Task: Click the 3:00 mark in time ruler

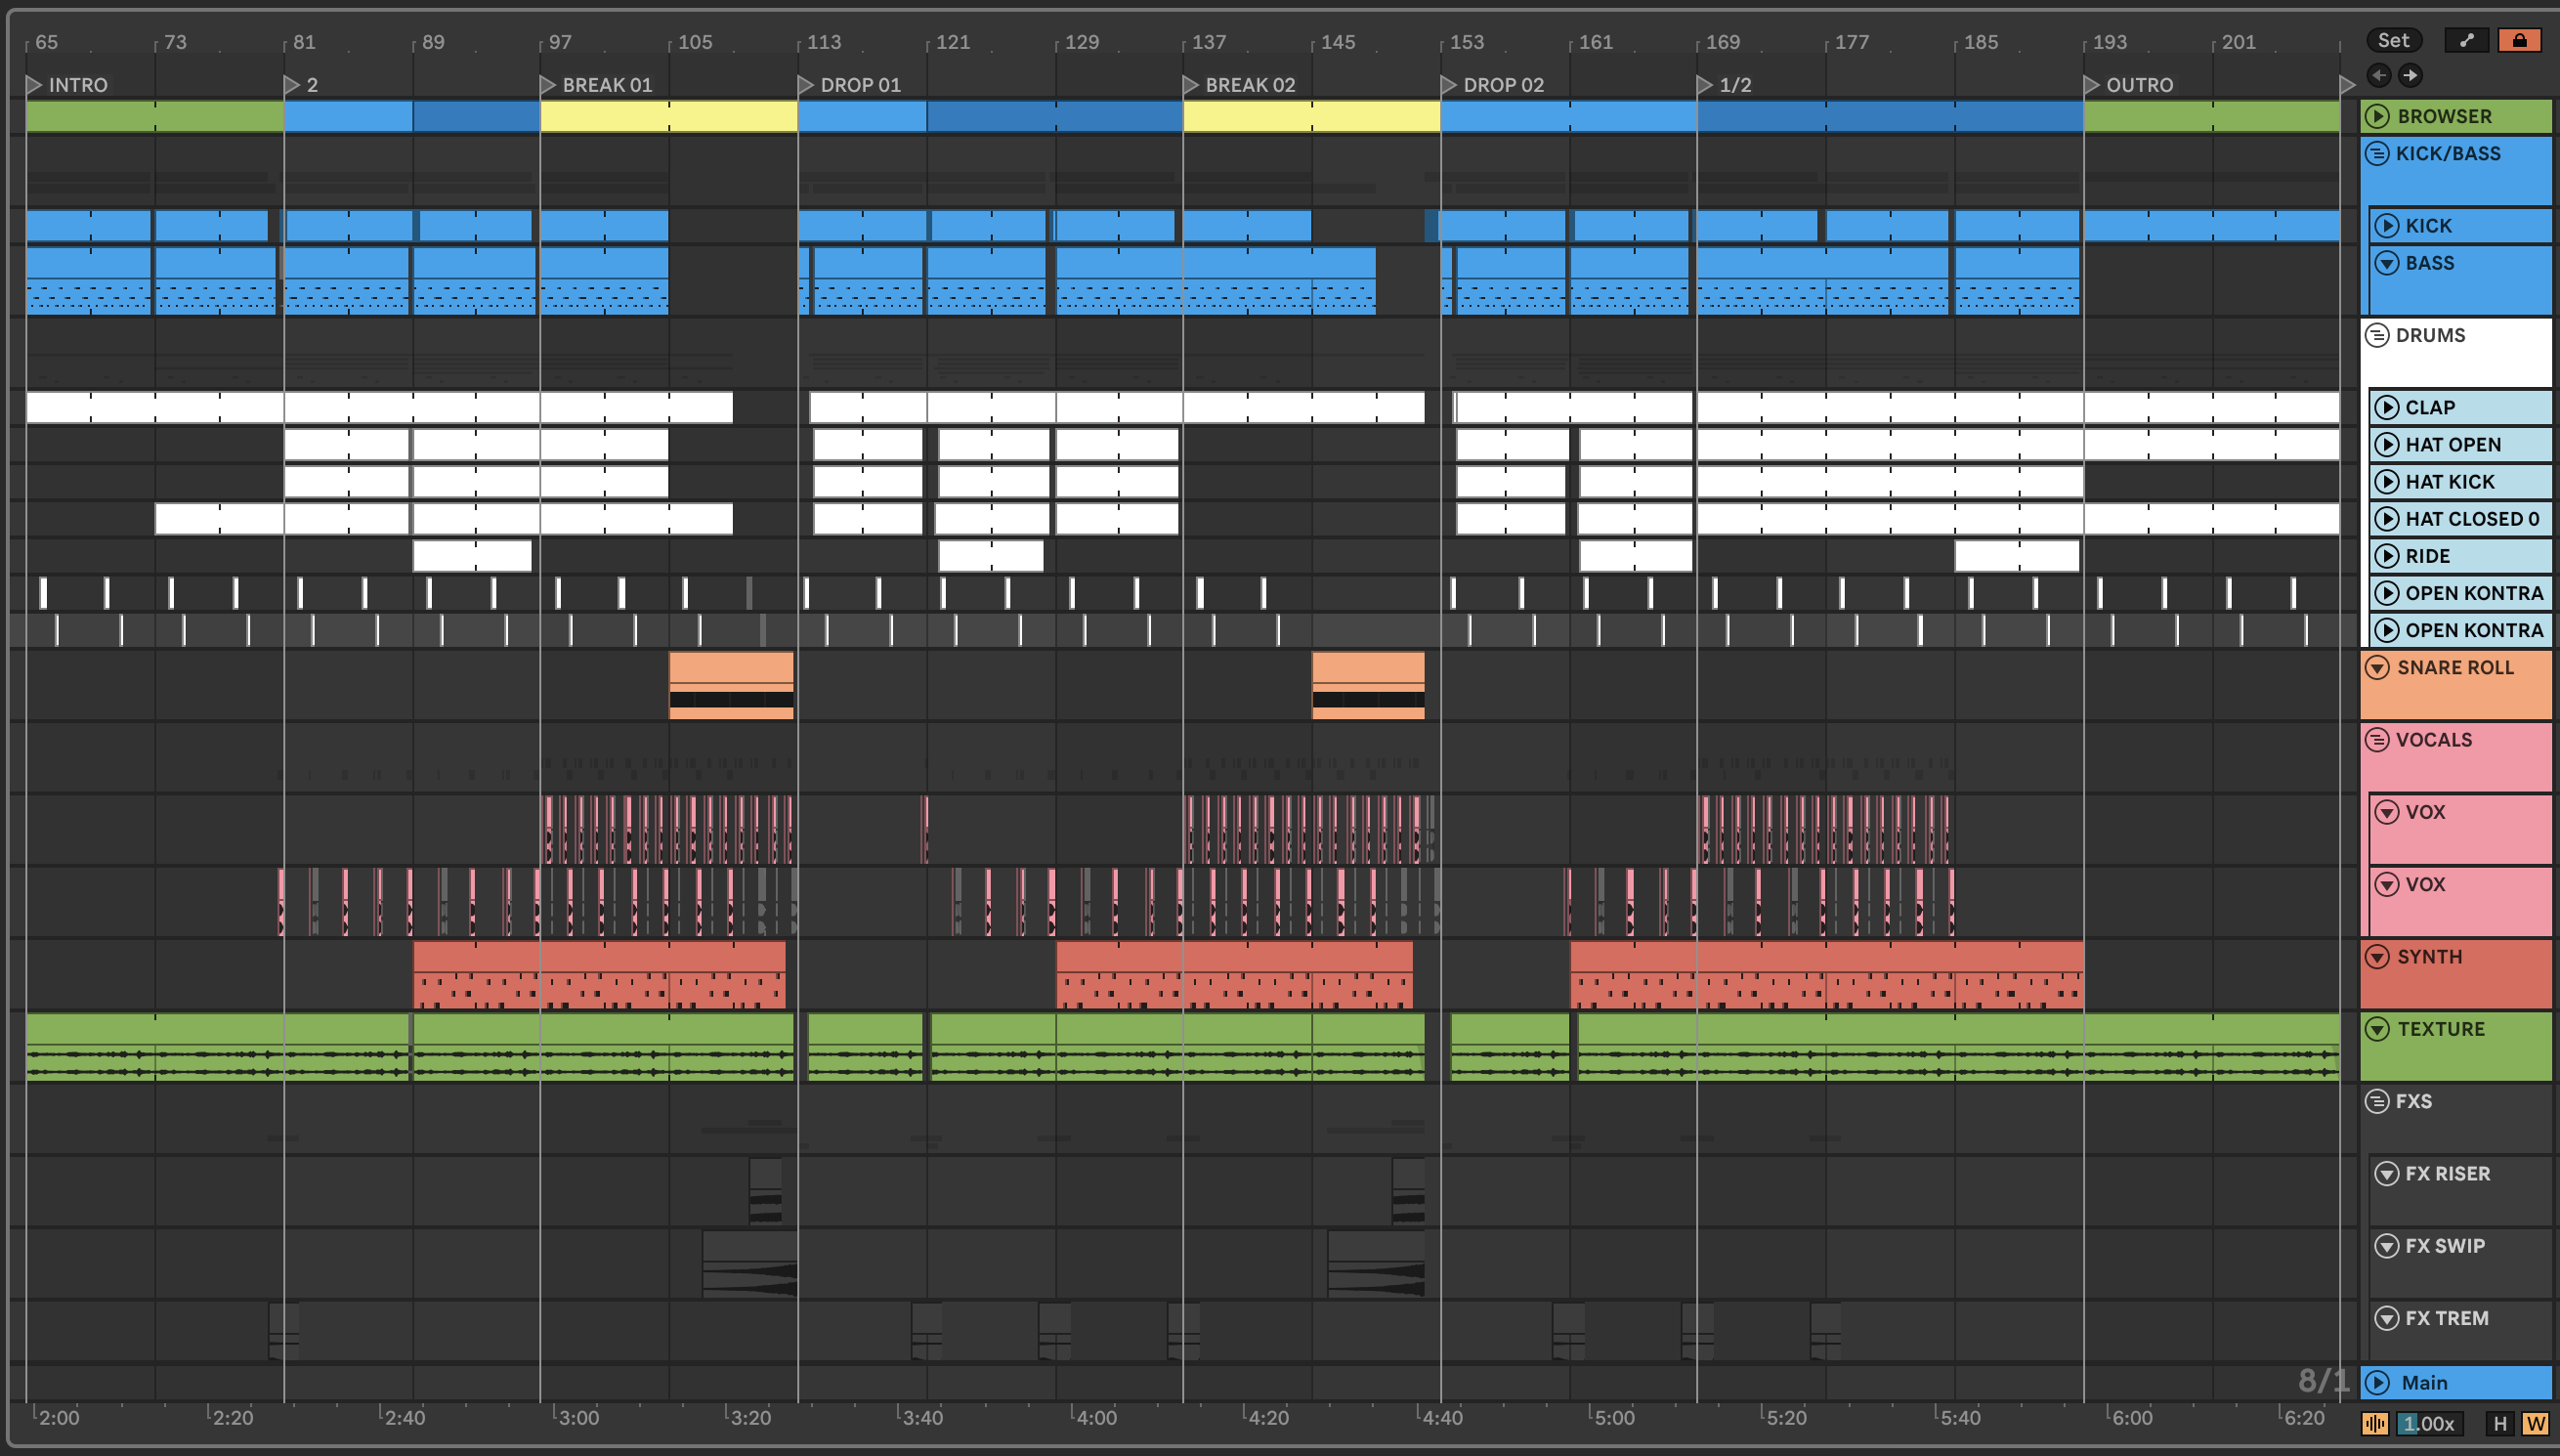Action: point(578,1417)
